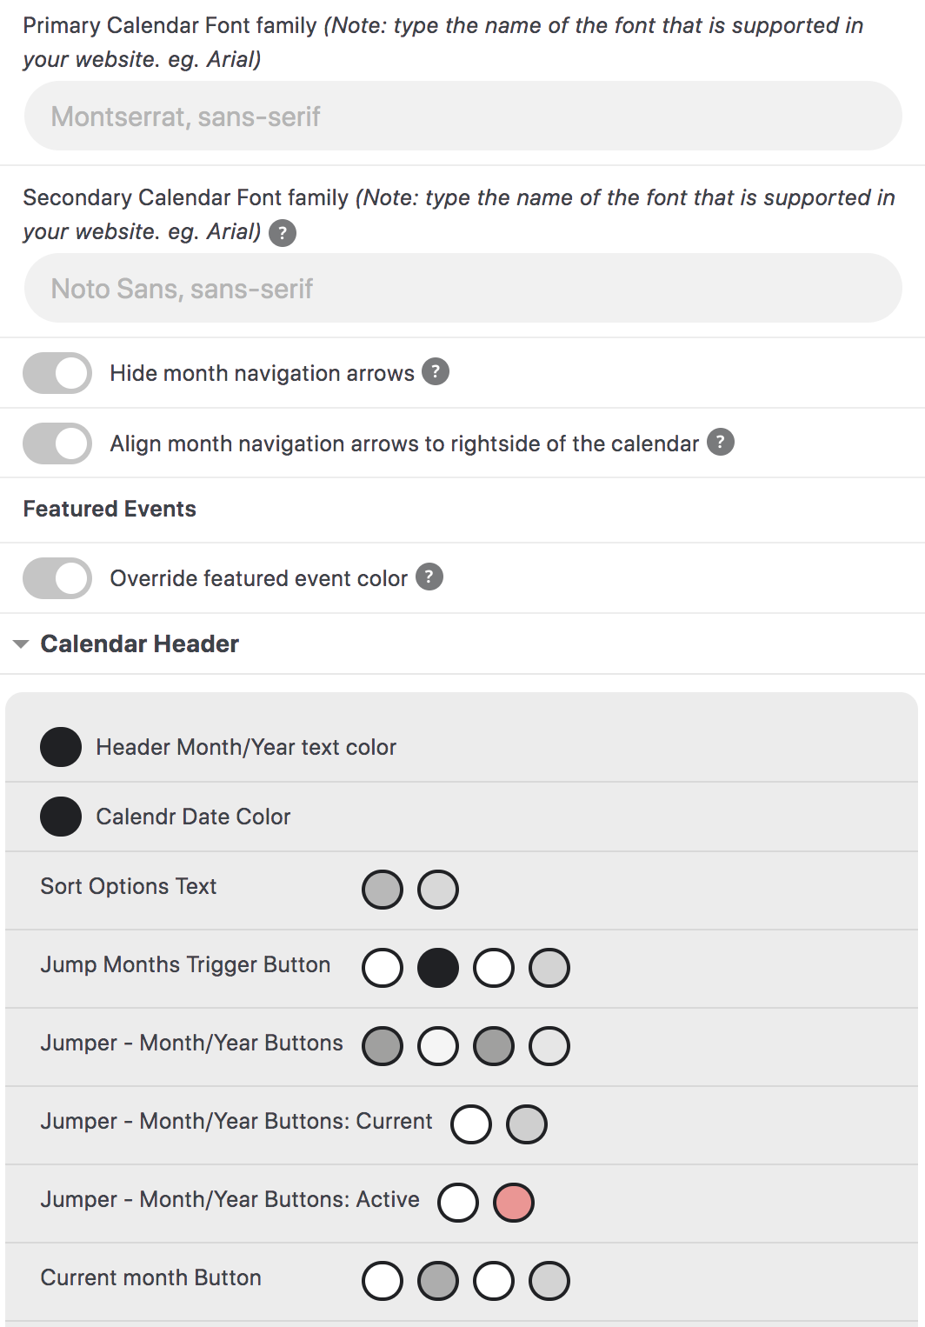The height and width of the screenshot is (1327, 925).
Task: Turn on Align month navigation arrows to rightside
Action: 57,443
